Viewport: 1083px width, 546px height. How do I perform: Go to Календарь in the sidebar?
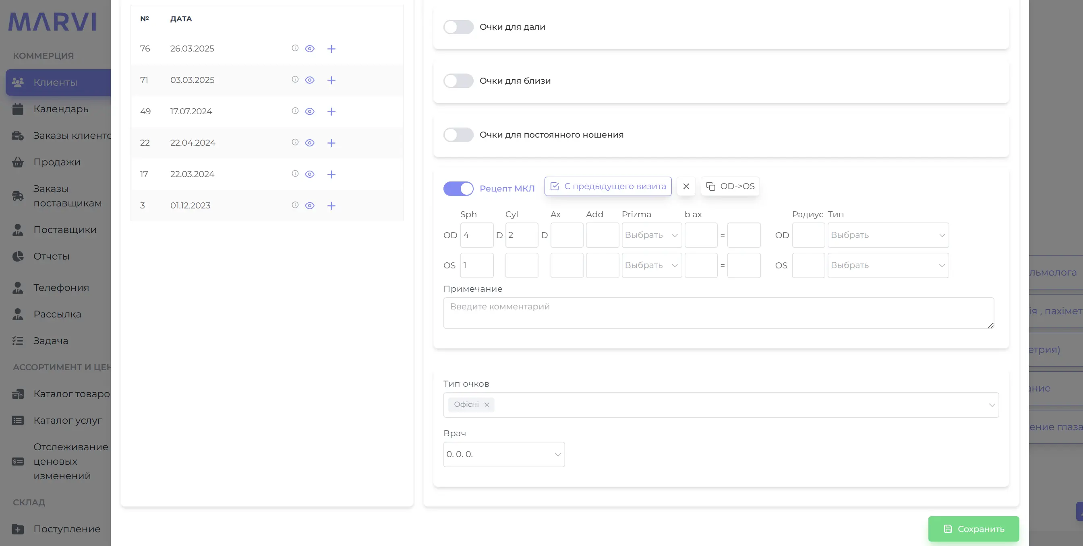pos(60,109)
